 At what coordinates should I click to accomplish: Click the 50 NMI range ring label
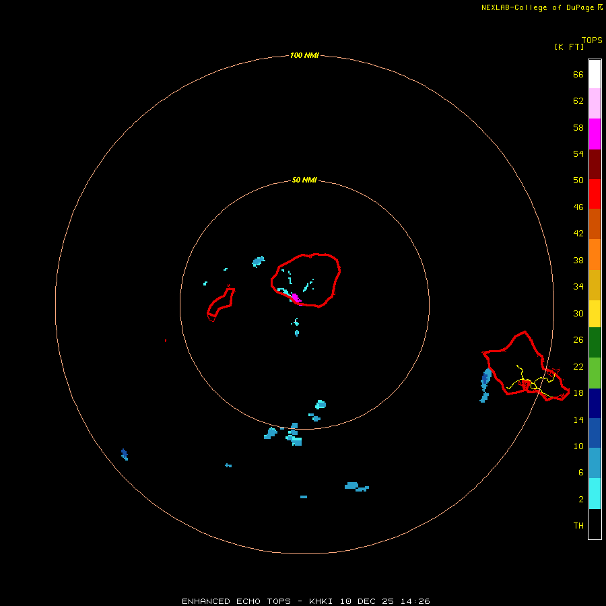[304, 180]
